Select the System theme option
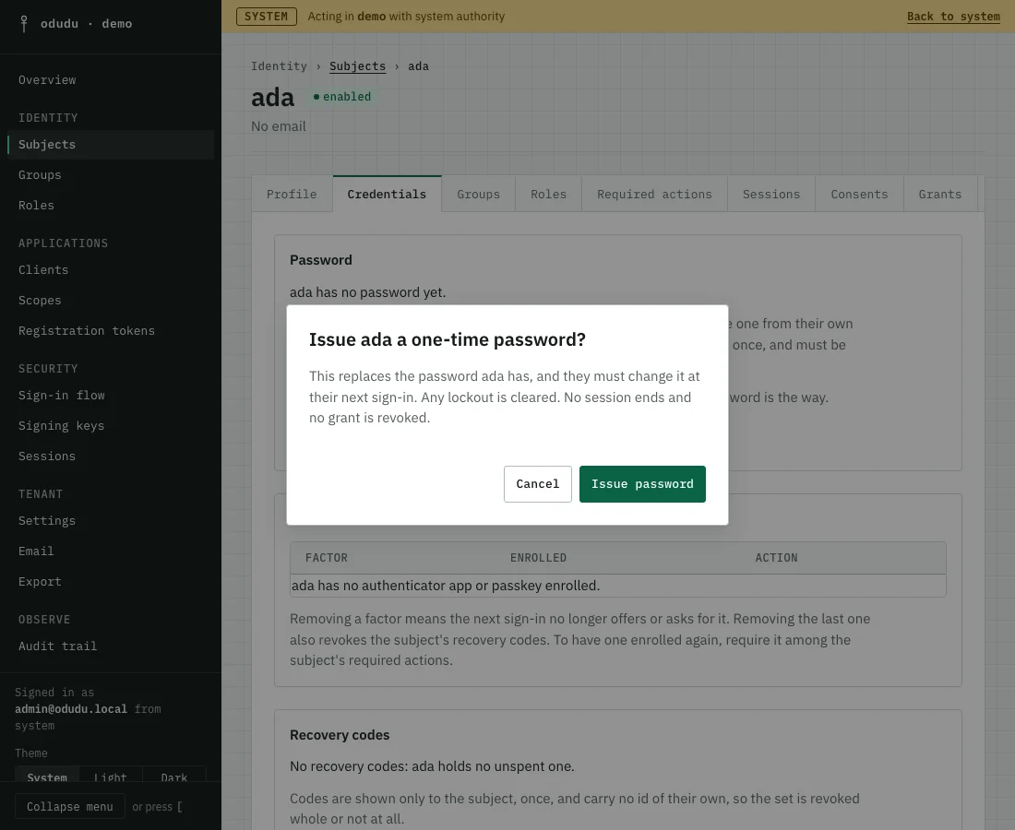The image size is (1015, 830). pos(47,775)
